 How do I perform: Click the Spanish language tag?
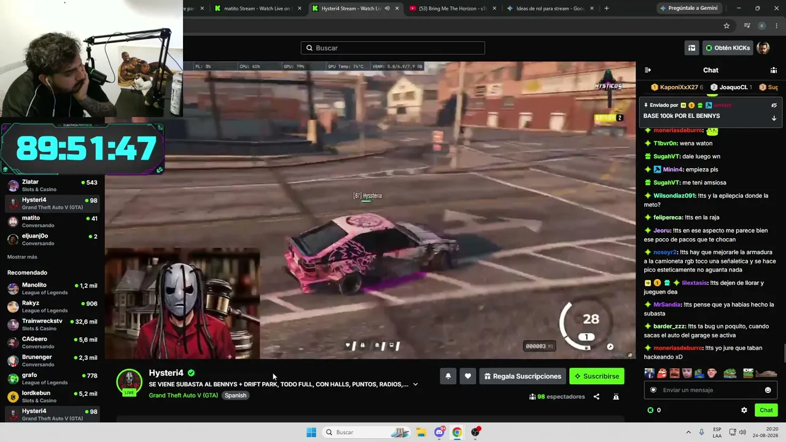[235, 395]
